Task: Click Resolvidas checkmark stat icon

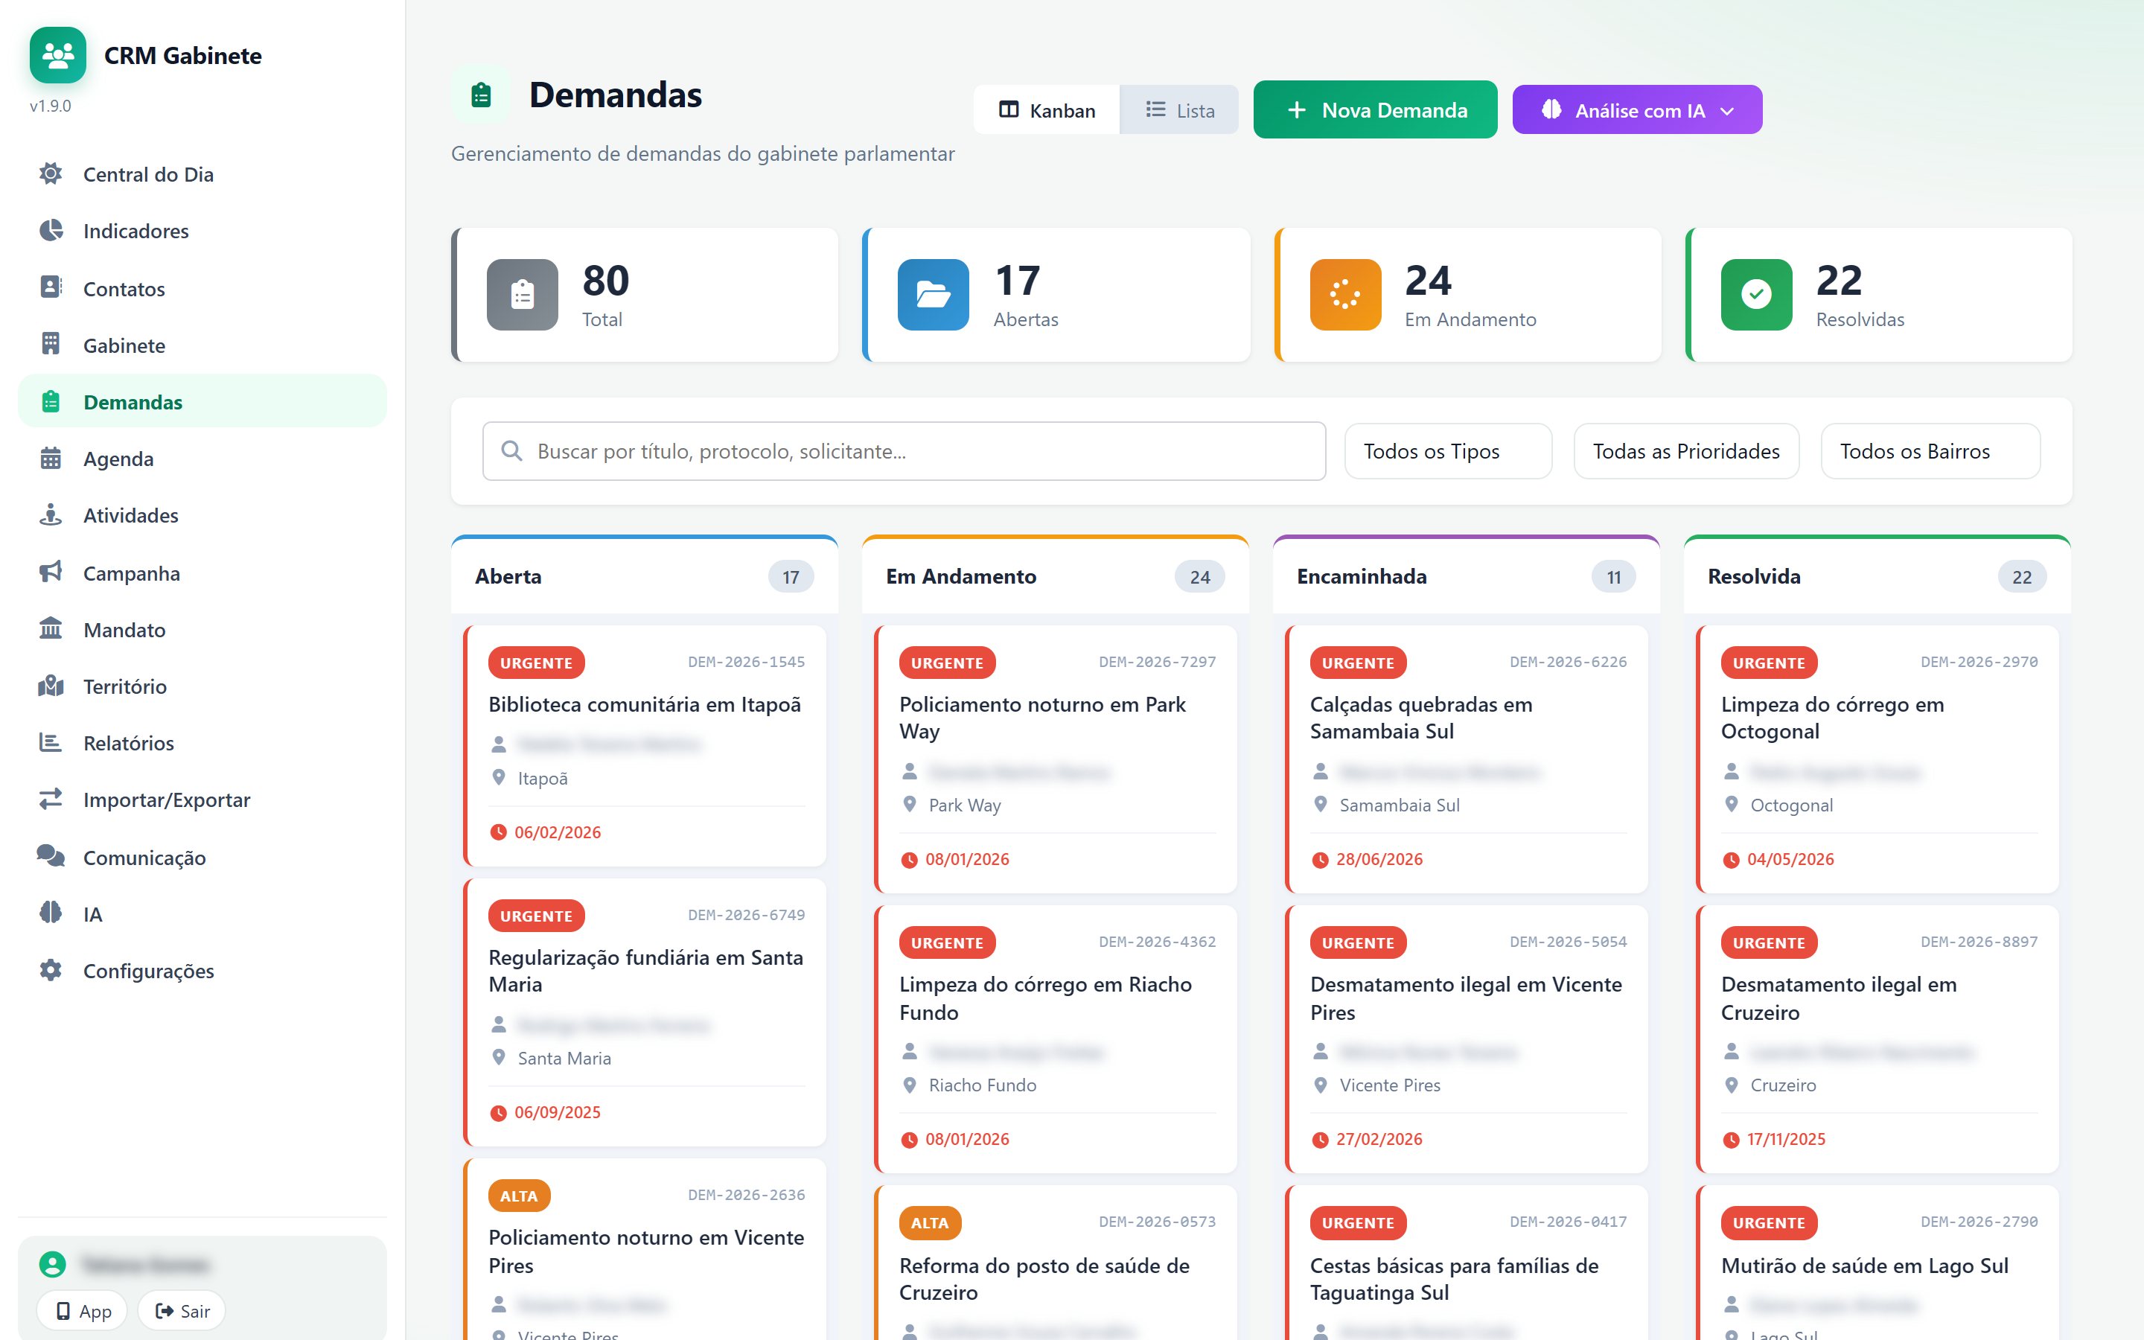Action: pyautogui.click(x=1756, y=294)
